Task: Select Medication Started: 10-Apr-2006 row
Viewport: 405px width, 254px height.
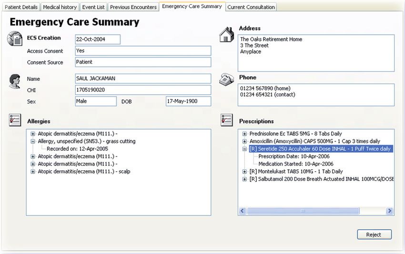Action: click(x=296, y=164)
